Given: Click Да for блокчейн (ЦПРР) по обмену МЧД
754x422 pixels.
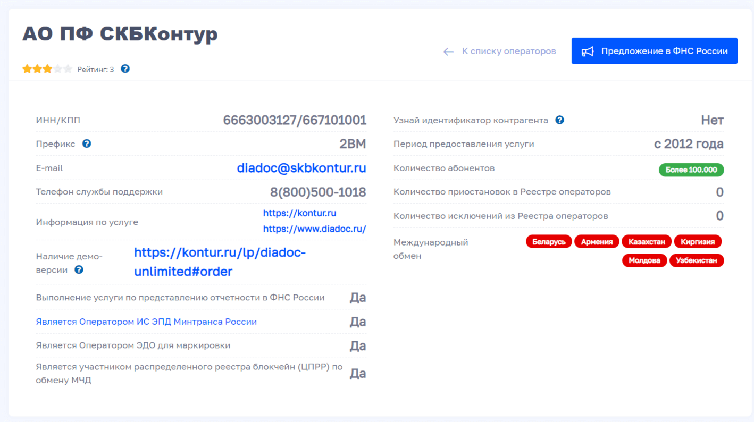Looking at the screenshot, I should [358, 374].
